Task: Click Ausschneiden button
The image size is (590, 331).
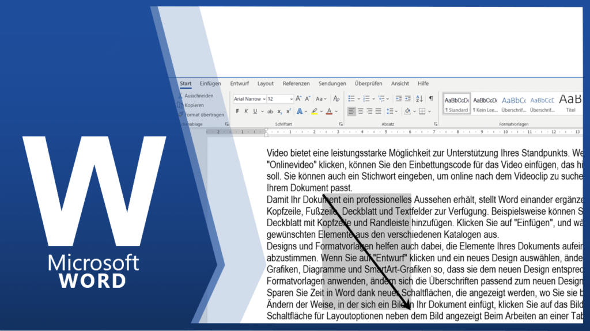Action: pos(198,96)
